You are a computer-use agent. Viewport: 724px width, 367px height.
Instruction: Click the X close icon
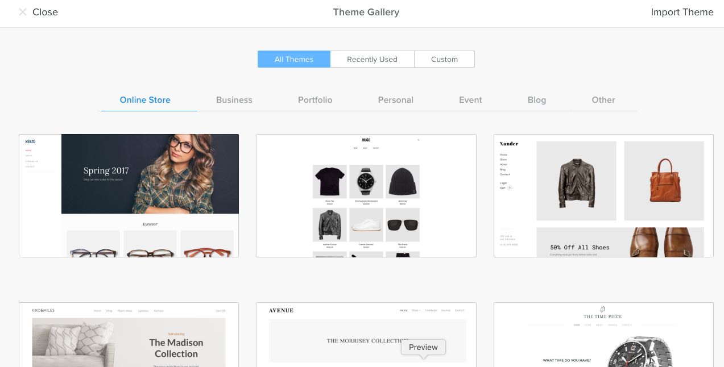point(23,12)
